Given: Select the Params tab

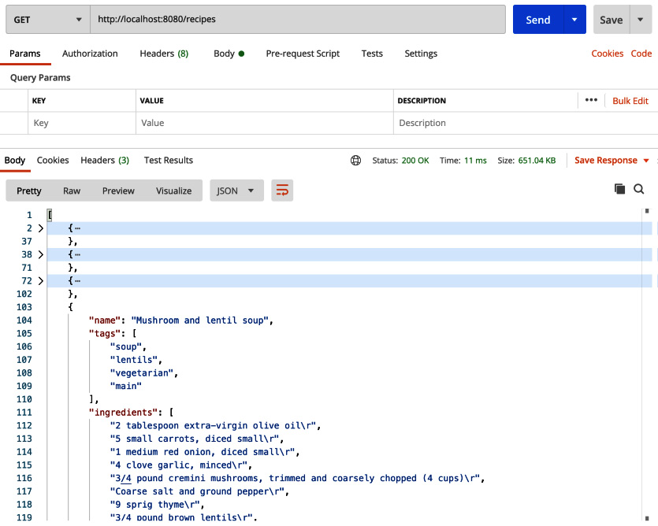Looking at the screenshot, I should [x=25, y=54].
